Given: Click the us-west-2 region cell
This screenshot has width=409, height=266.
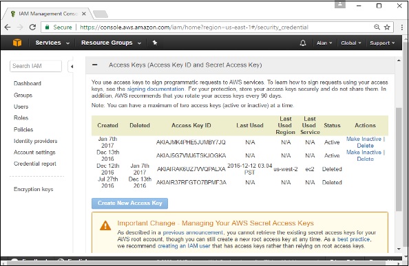Looking at the screenshot, I should pyautogui.click(x=285, y=169).
